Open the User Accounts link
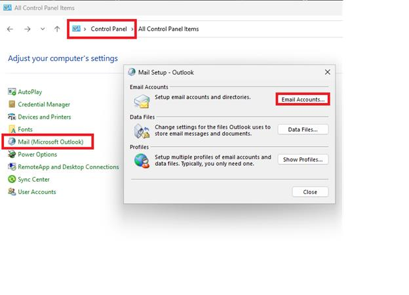409x295 pixels. tap(37, 192)
